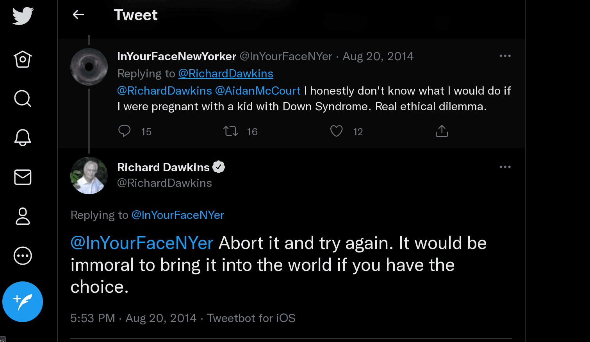Like the InYourFaceNewYorker tweet
The height and width of the screenshot is (342, 590).
pos(336,131)
